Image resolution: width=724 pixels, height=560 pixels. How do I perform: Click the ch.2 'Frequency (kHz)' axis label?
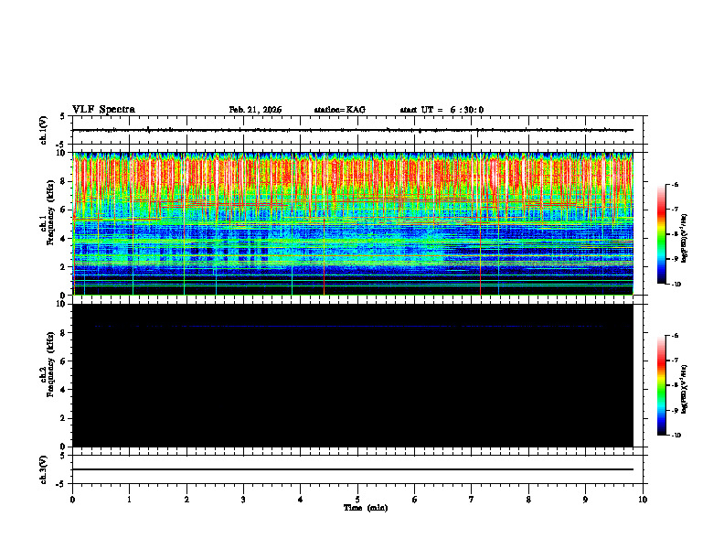50,362
